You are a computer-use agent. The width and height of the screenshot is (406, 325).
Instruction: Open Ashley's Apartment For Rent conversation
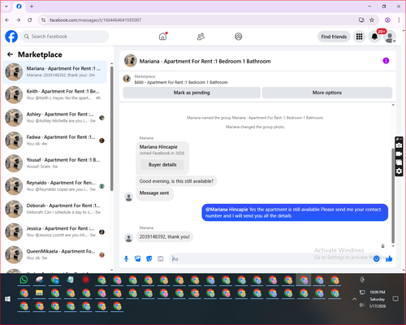pyautogui.click(x=54, y=118)
